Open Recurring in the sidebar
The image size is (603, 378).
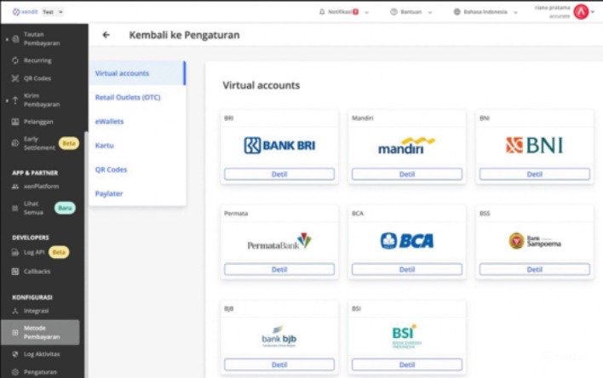[37, 60]
